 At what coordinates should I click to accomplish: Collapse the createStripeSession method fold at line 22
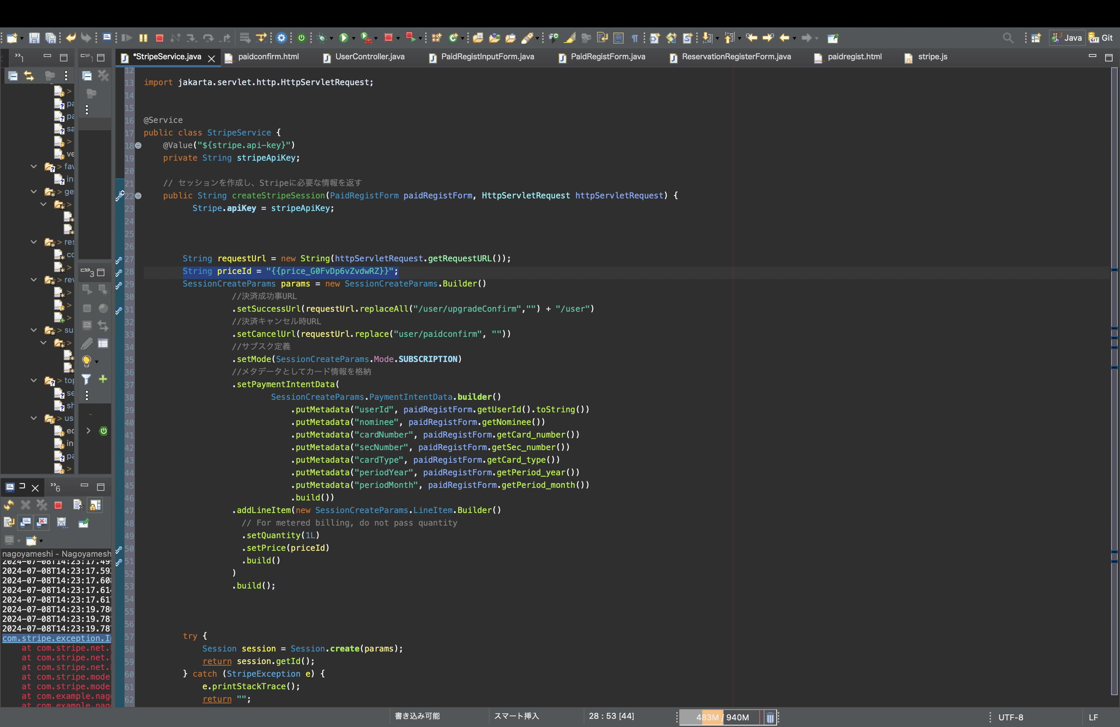pos(139,196)
